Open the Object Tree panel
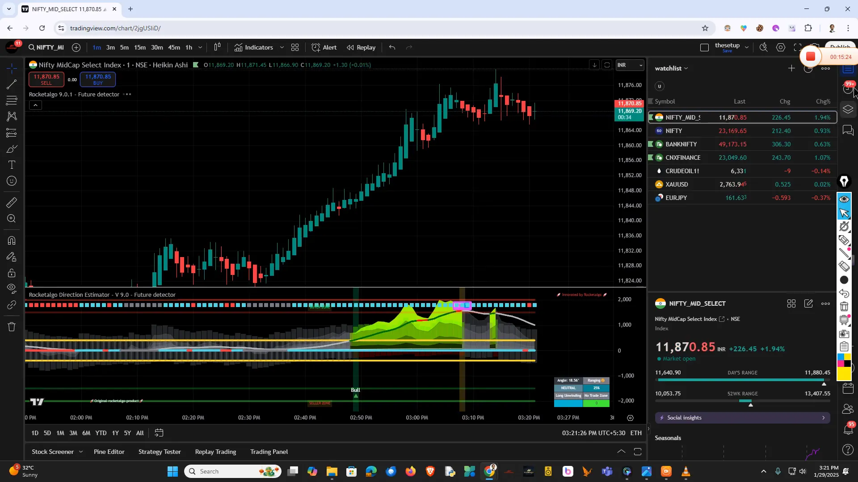This screenshot has width=858, height=482. point(848,109)
